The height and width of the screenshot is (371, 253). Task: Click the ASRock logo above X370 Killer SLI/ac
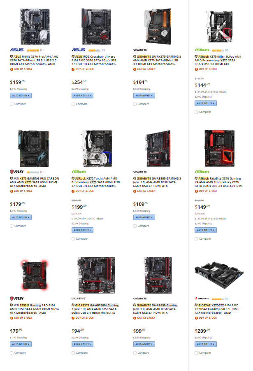point(202,50)
